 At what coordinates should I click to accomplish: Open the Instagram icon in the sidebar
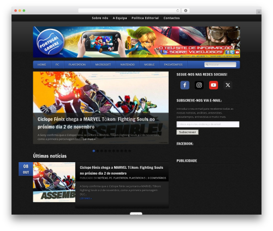click(x=199, y=85)
